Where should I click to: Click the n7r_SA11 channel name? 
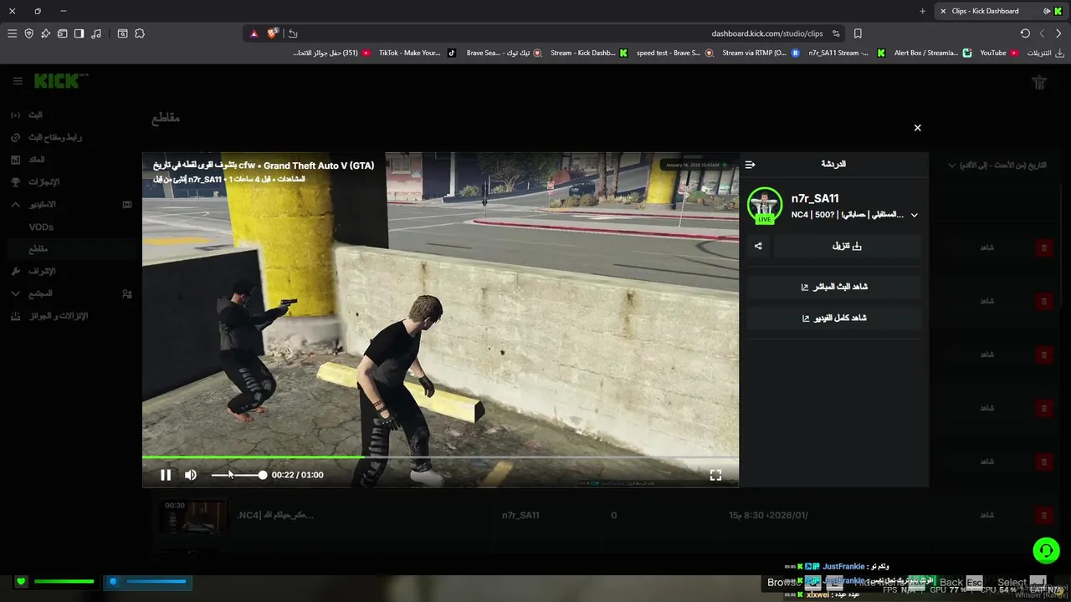coord(815,198)
